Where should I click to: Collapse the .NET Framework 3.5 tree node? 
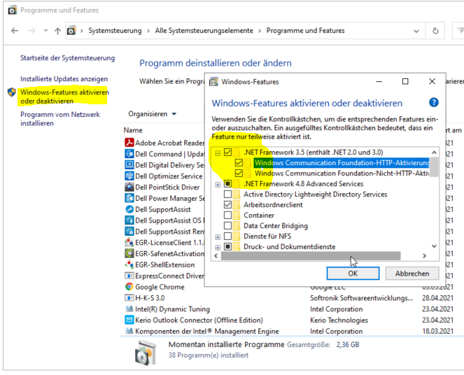coord(218,153)
